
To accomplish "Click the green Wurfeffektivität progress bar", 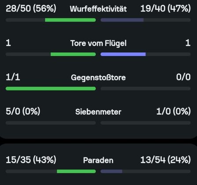I will (x=71, y=20).
